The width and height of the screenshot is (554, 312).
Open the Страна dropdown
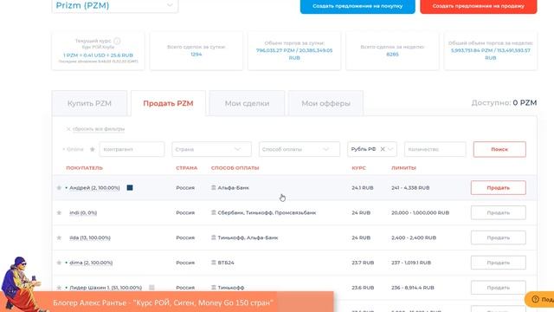[211, 149]
